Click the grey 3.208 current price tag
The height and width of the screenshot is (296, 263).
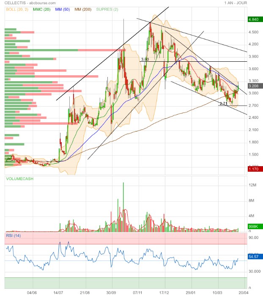pos(255,86)
